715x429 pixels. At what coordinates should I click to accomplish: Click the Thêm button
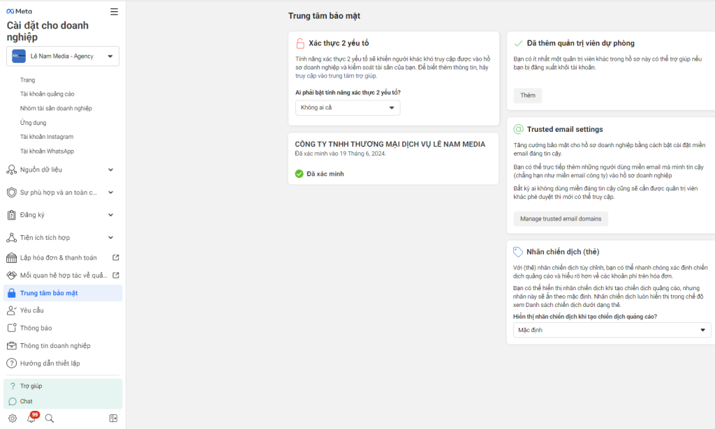[527, 96]
